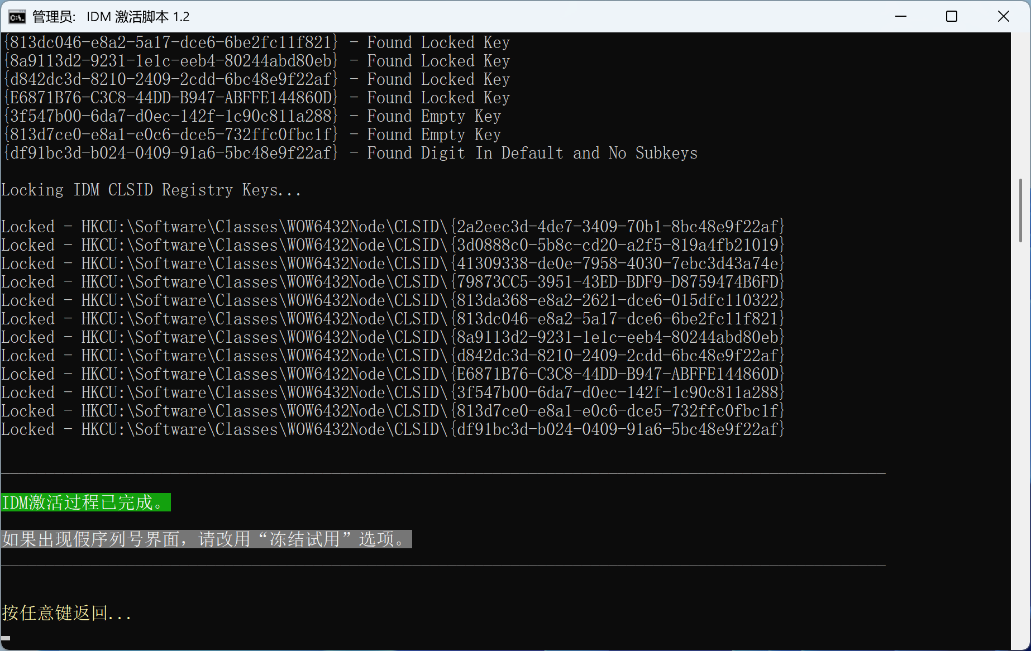Screen dimensions: 1031x651
Task: Click the vertical scrollbar thumb
Action: point(1020,210)
